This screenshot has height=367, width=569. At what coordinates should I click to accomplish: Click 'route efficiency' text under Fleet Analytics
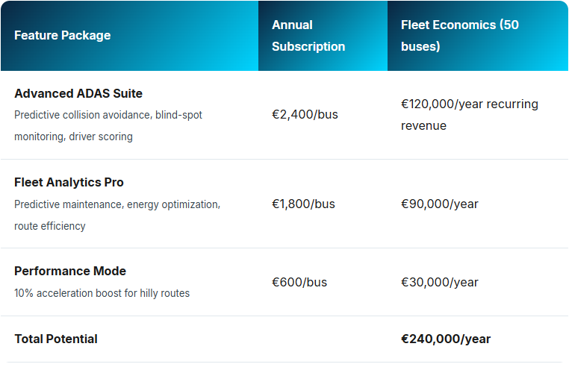click(50, 226)
